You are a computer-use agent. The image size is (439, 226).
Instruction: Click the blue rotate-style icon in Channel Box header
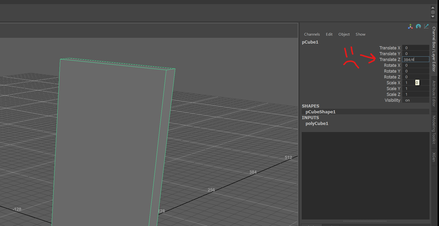(419, 26)
